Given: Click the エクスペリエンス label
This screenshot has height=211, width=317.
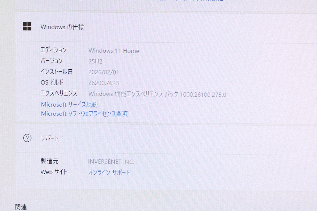Looking at the screenshot, I should [59, 93].
